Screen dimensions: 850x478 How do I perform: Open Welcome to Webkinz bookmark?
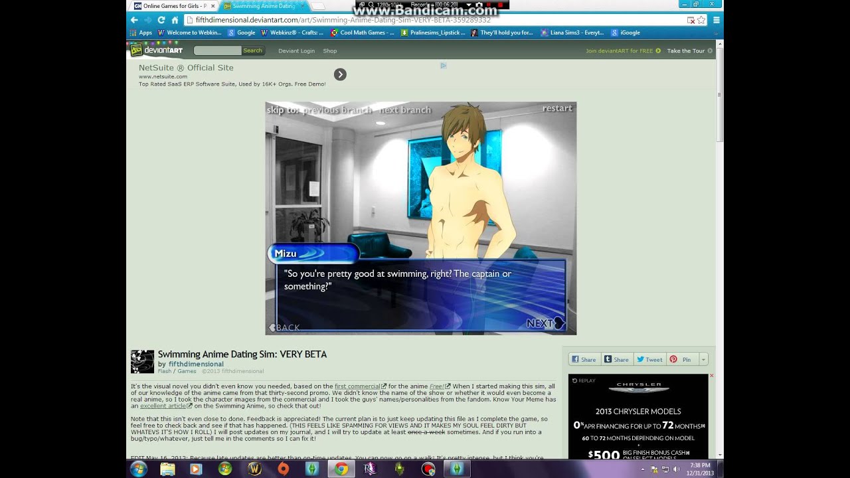coord(189,33)
